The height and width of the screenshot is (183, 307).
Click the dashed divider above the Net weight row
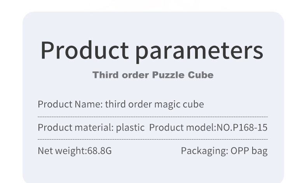pos(152,139)
